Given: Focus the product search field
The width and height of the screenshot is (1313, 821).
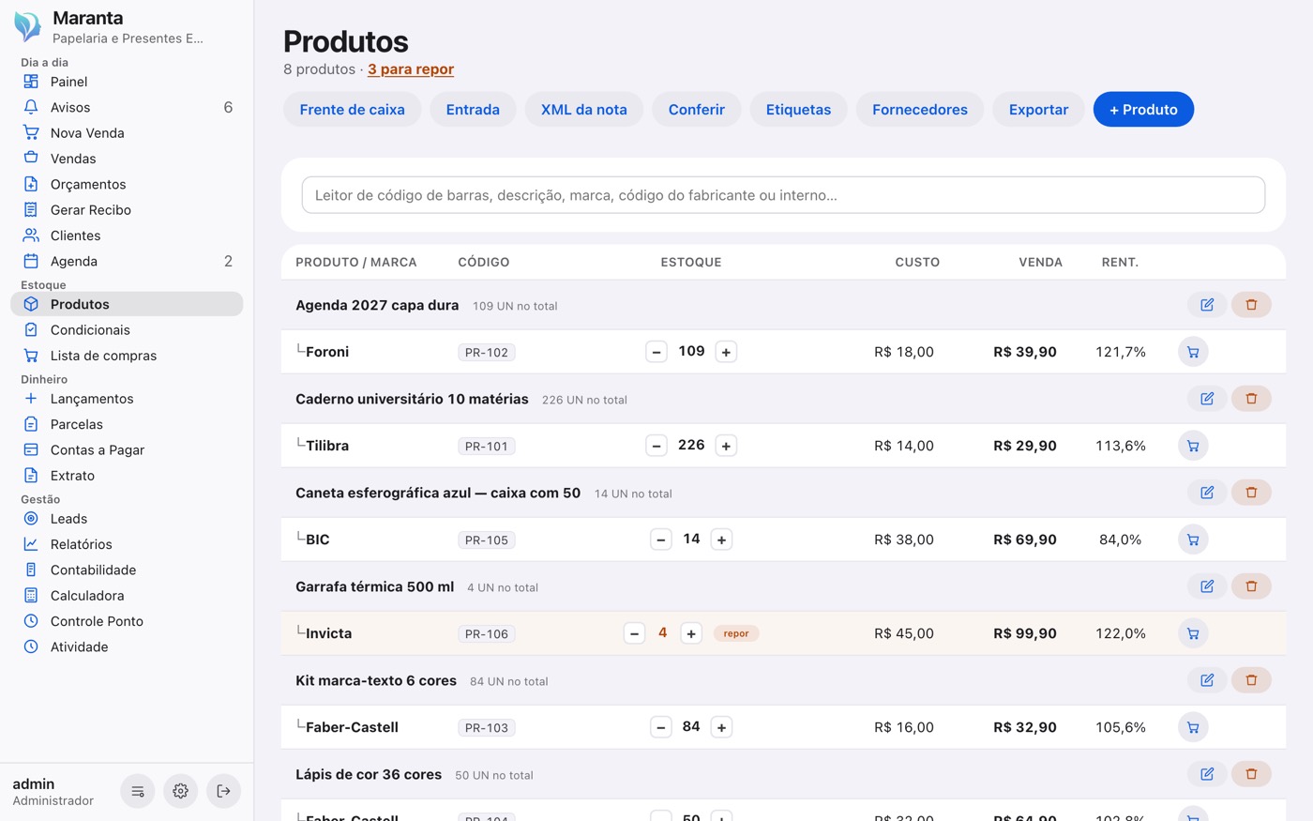Looking at the screenshot, I should point(783,195).
